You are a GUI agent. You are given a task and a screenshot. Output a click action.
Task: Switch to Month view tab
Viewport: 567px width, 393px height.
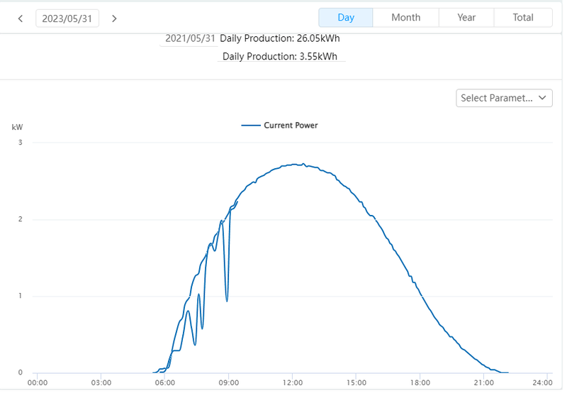pos(405,18)
